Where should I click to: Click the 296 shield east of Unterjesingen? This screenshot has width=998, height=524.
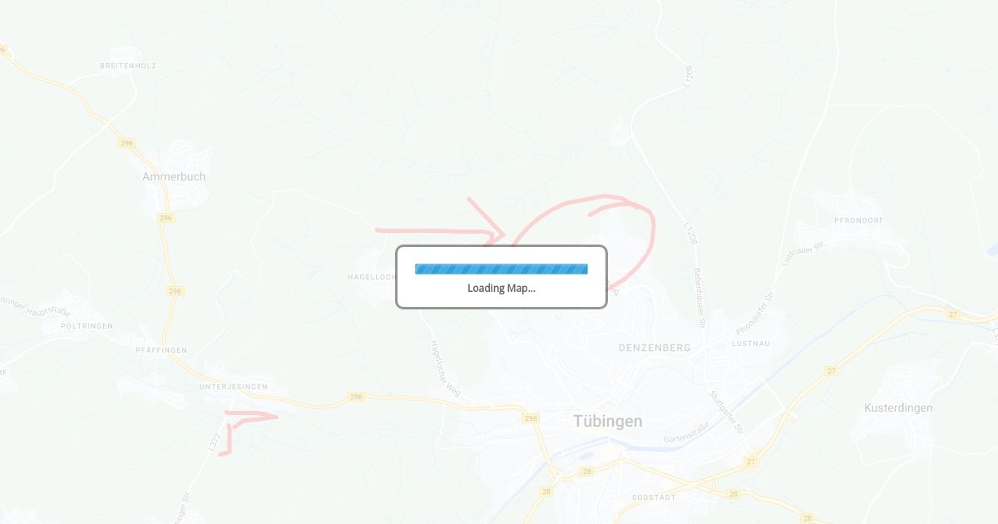[356, 397]
